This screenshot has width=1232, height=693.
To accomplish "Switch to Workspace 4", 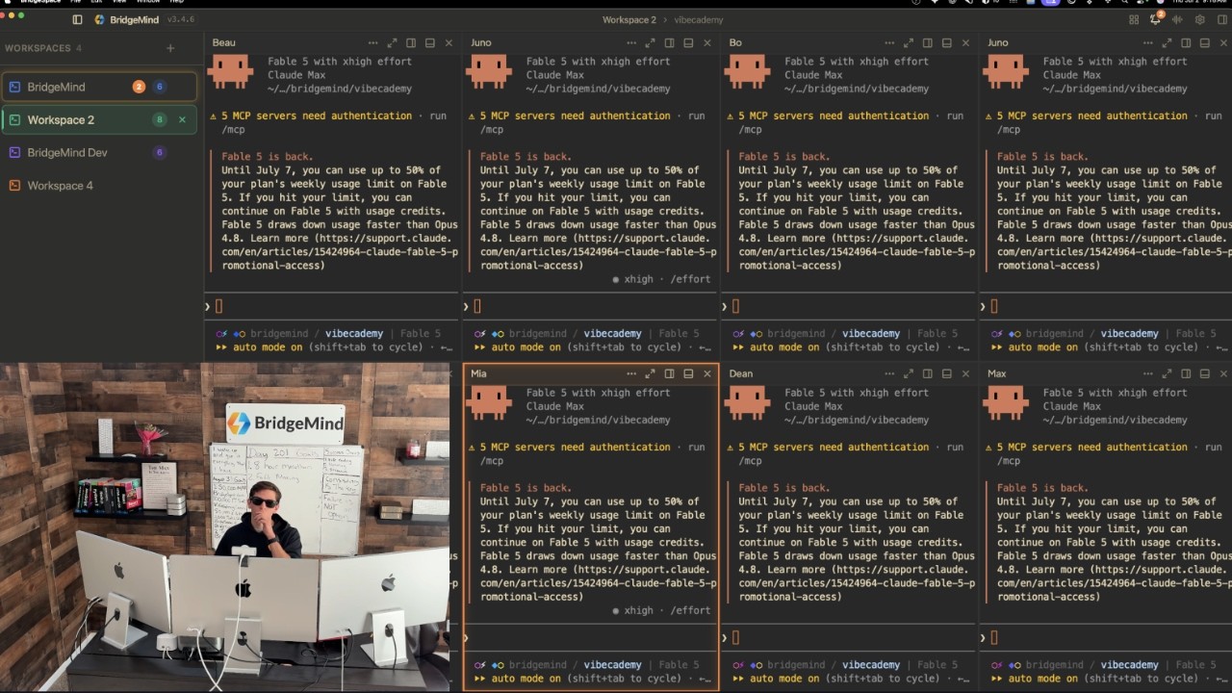I will tap(99, 185).
